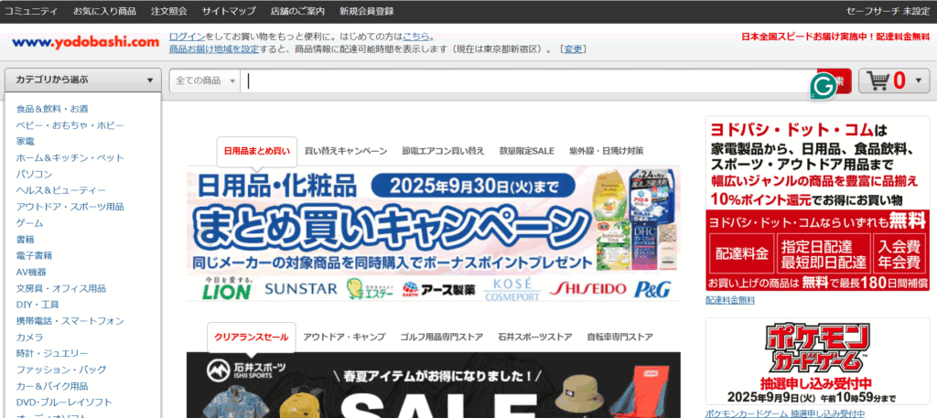
Task: Open 店舗のご案内 in top navigation
Action: [297, 11]
